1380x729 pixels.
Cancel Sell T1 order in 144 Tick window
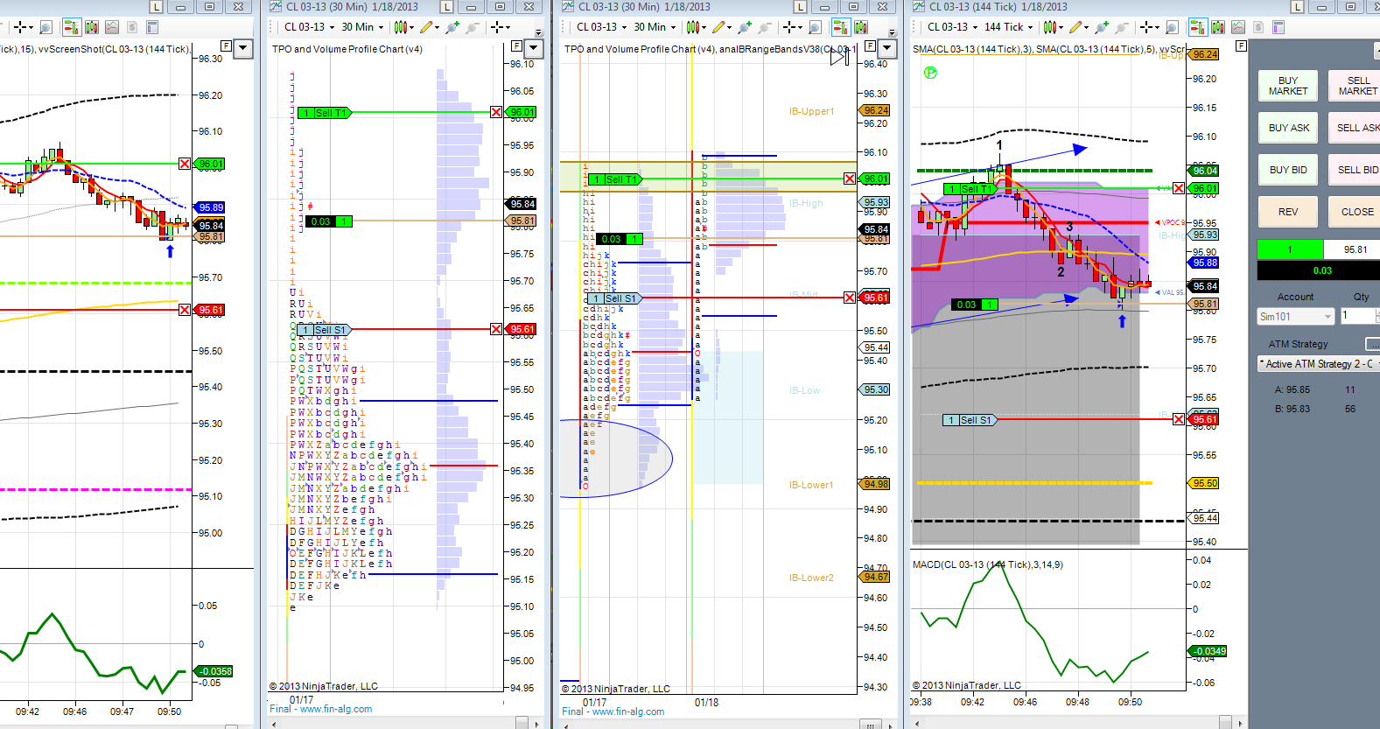click(1179, 188)
